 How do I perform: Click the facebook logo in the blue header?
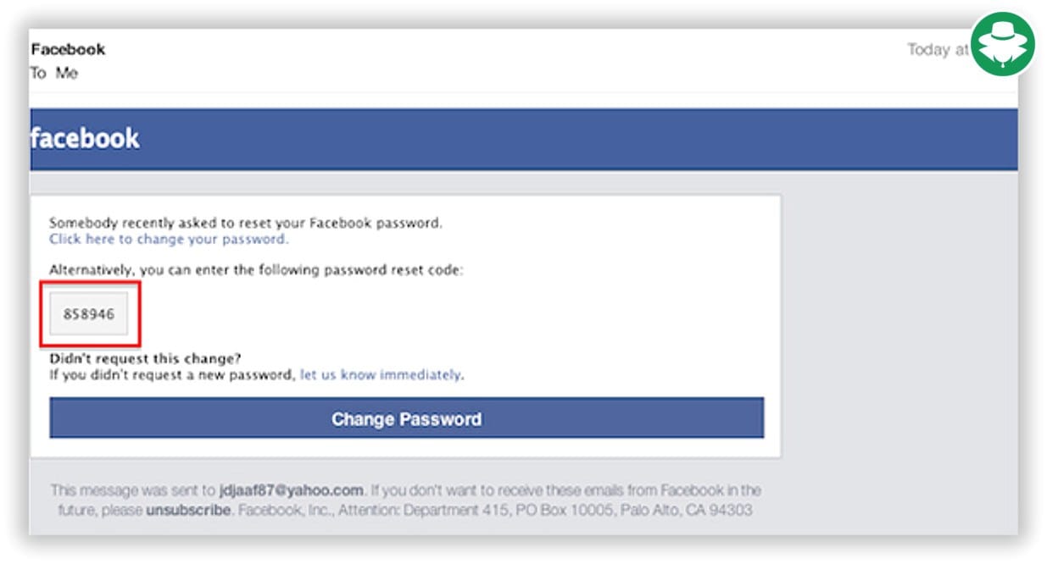86,137
